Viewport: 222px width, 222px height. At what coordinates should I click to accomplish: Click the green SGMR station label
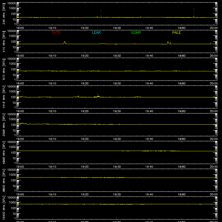tap(136, 32)
